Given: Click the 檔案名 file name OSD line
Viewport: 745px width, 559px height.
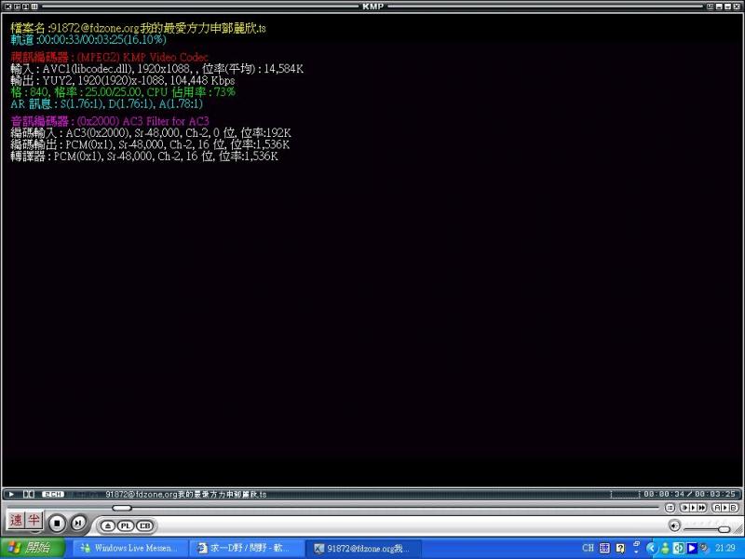Looking at the screenshot, I should click(138, 28).
